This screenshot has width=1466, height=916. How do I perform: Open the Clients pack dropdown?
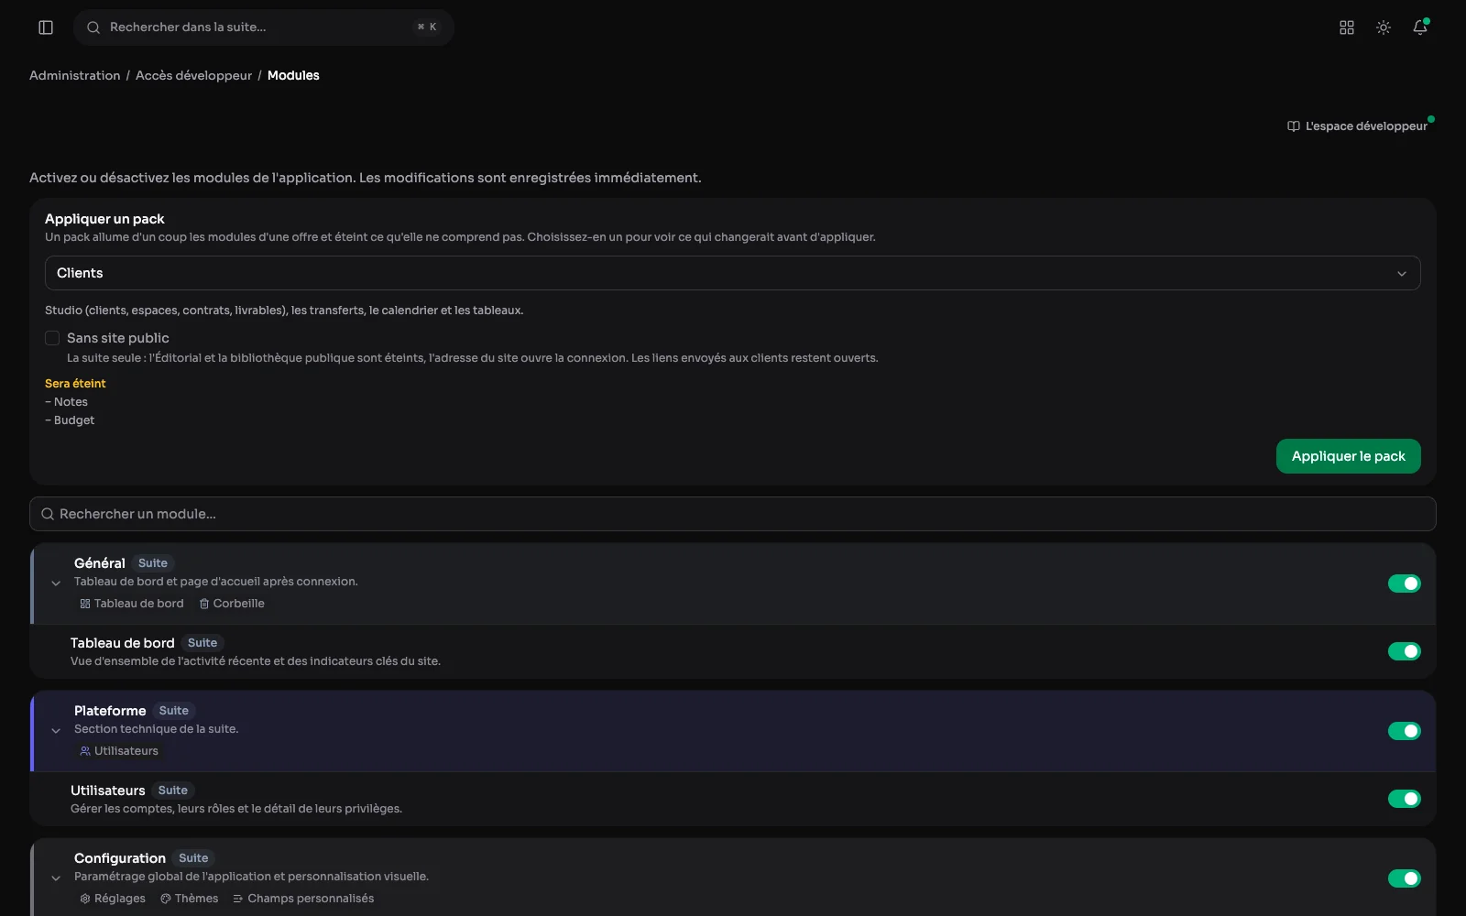click(733, 273)
